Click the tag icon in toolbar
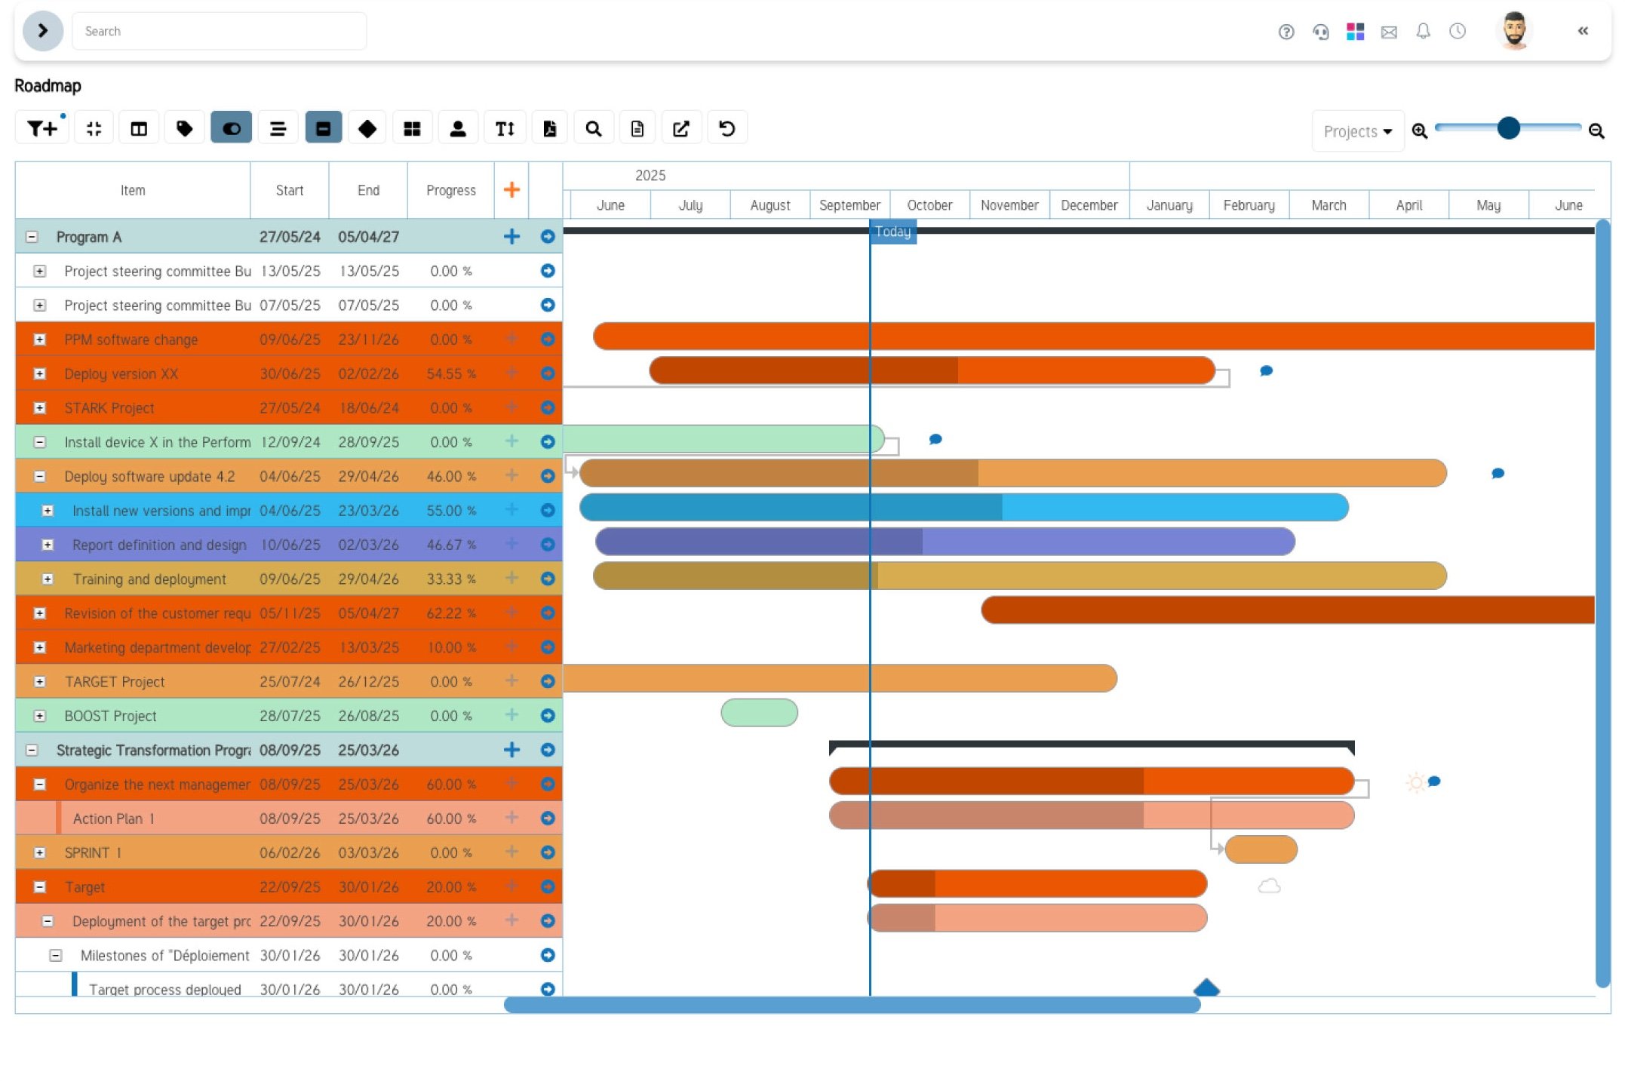This screenshot has width=1625, height=1081. coord(184,129)
